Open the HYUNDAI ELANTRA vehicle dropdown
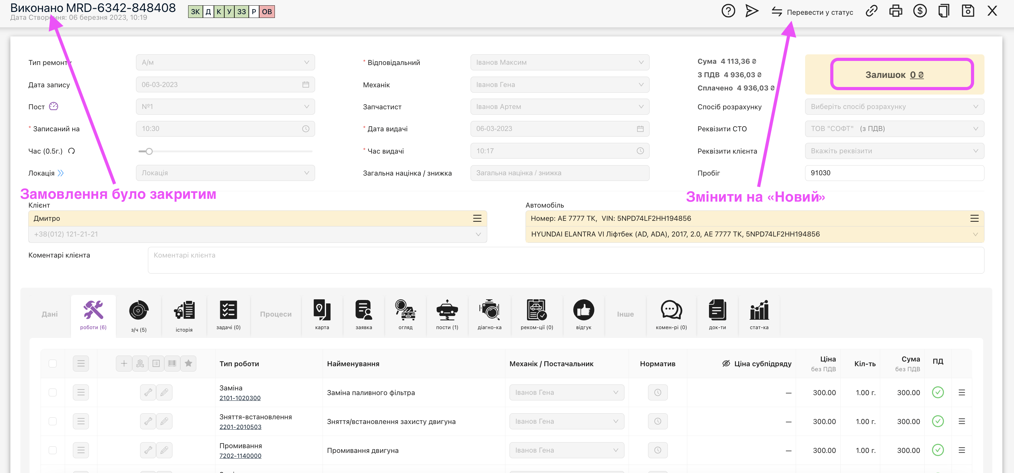Screen dimensions: 1014x473 pyautogui.click(x=754, y=234)
